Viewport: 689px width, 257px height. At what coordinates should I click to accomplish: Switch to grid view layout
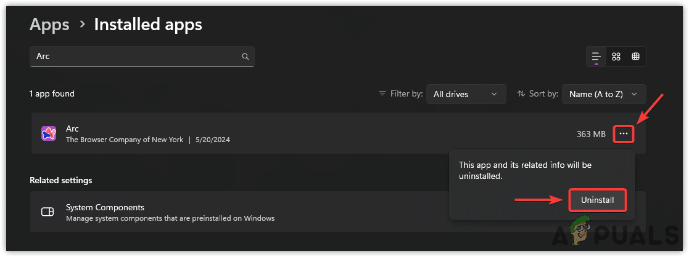(x=616, y=57)
